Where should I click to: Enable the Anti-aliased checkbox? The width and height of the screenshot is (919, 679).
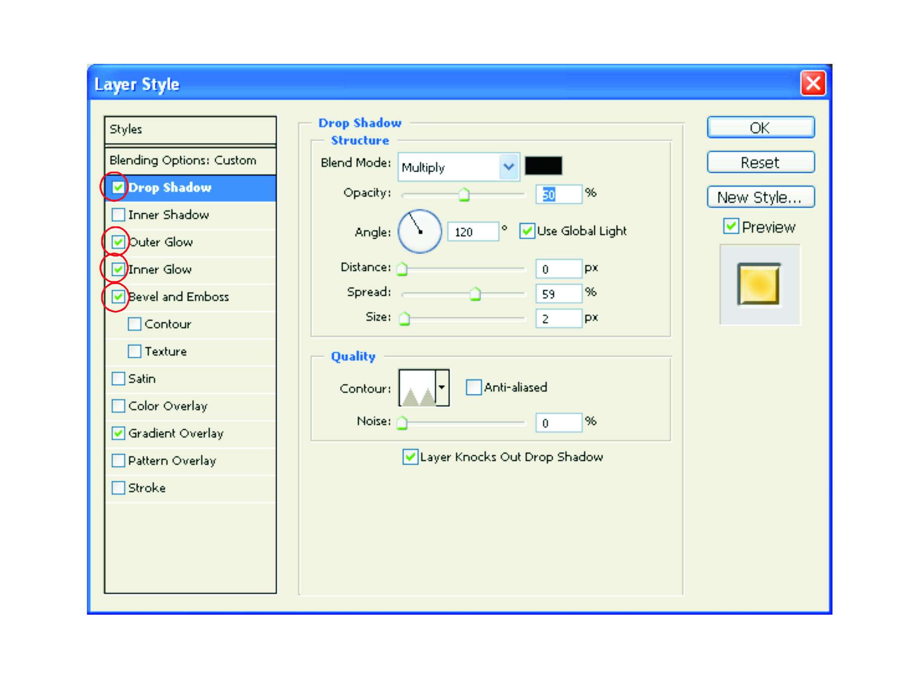(473, 387)
